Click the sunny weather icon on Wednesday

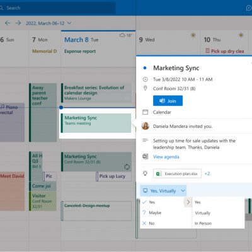coord(193,35)
